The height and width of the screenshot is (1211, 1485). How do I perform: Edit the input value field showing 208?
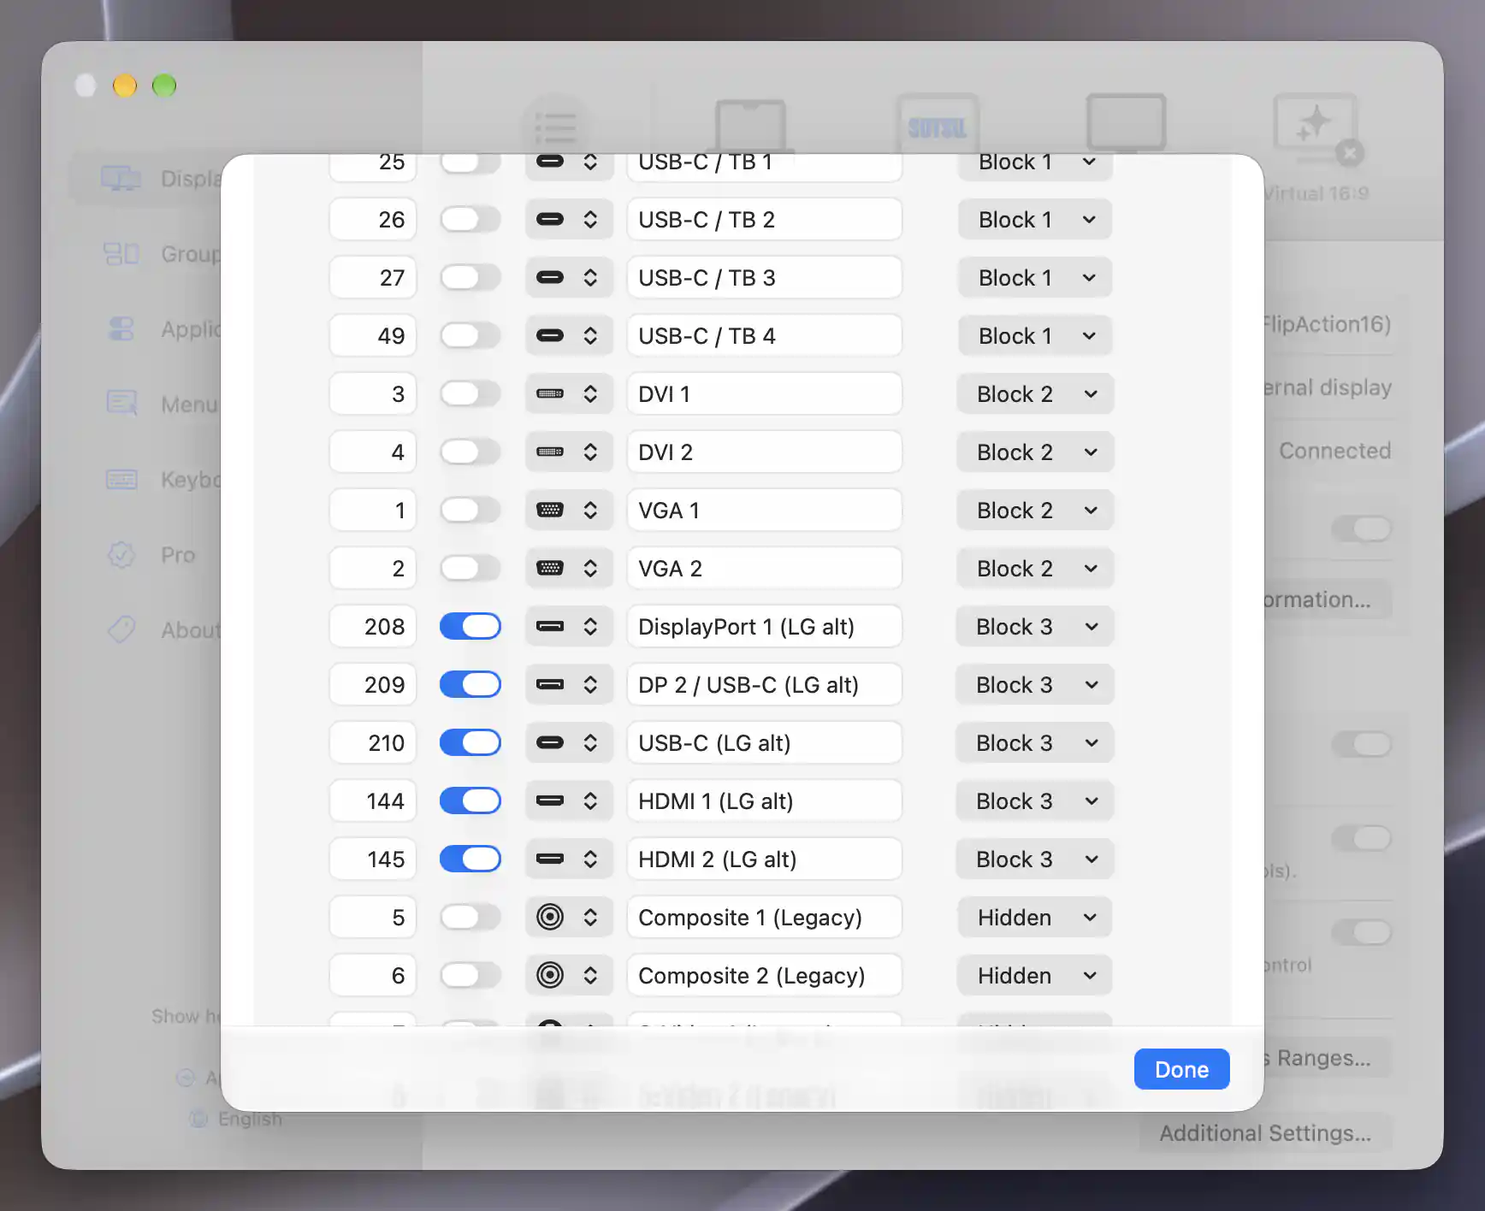pyautogui.click(x=373, y=627)
